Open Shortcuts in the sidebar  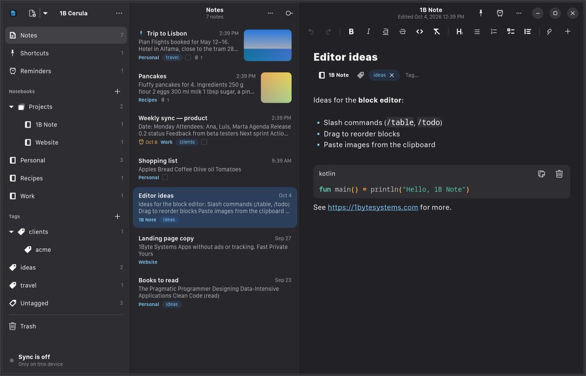click(x=66, y=54)
